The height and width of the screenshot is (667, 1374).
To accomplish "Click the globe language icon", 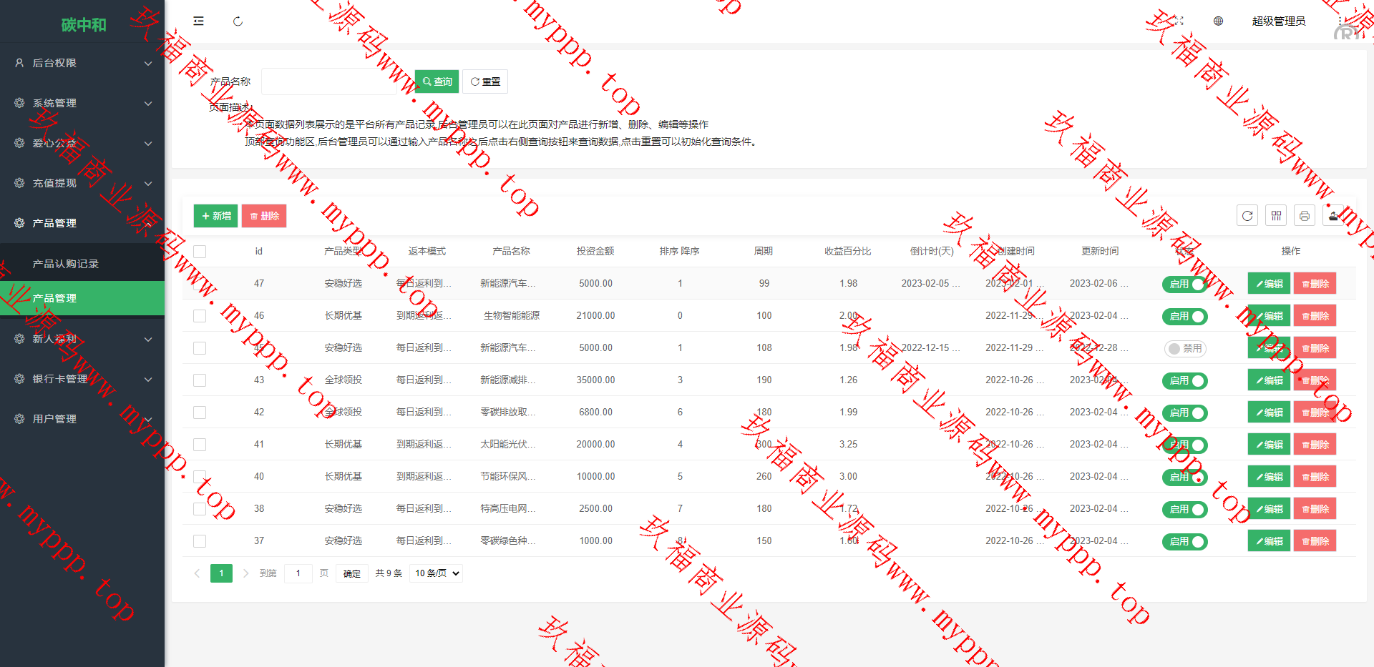I will tap(1218, 21).
